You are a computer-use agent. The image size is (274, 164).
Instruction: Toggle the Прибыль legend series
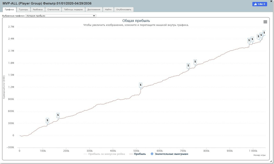tap(138, 154)
